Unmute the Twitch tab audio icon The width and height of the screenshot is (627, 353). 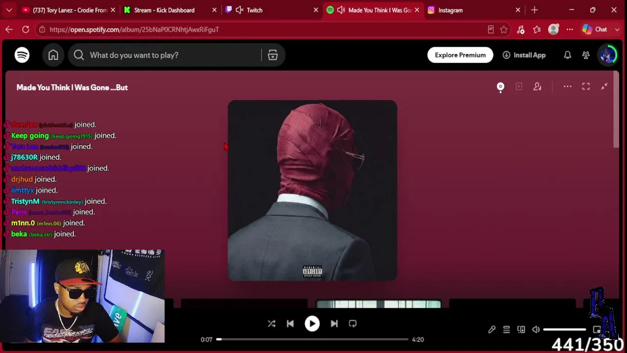pyautogui.click(x=240, y=10)
